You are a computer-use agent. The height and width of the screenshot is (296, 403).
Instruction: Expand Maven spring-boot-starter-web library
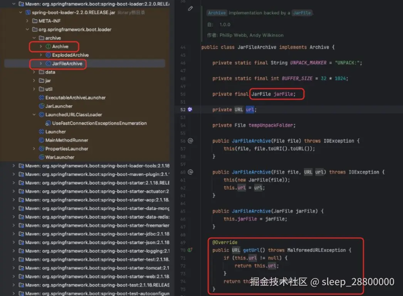(14, 276)
